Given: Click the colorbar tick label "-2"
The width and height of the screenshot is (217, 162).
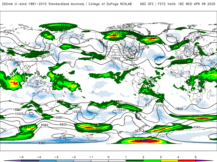Looking at the screenshot, I should (74, 157).
